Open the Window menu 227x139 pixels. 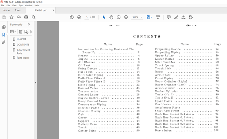(x=29, y=6)
